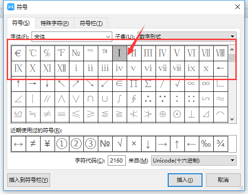The image size is (248, 194).
Task: Switch to the 符号(S) tab
Action: point(21,23)
